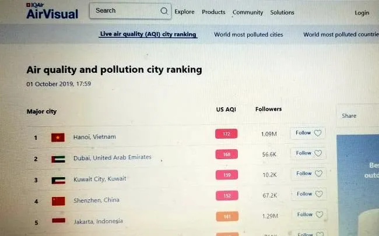The height and width of the screenshot is (236, 379).
Task: Click the Kuwait flag icon
Action: pyautogui.click(x=58, y=180)
